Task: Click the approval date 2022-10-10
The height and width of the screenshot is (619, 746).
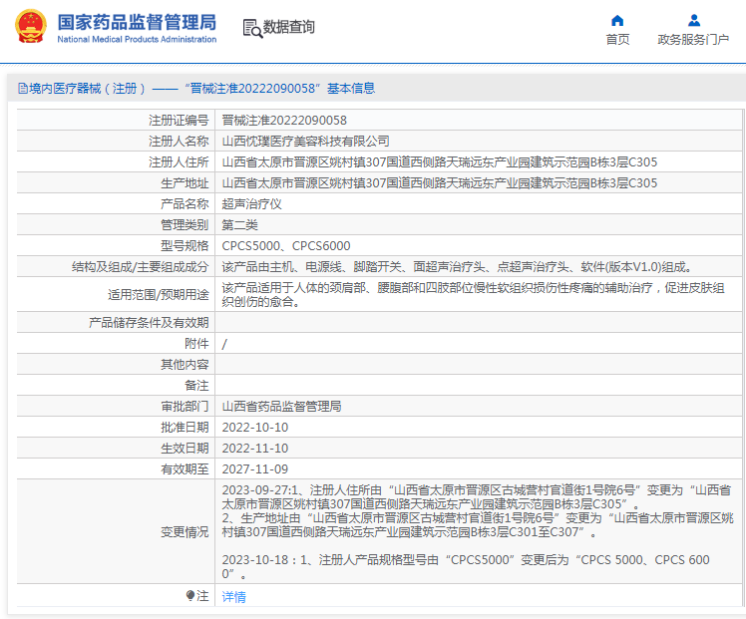Action: [x=254, y=428]
